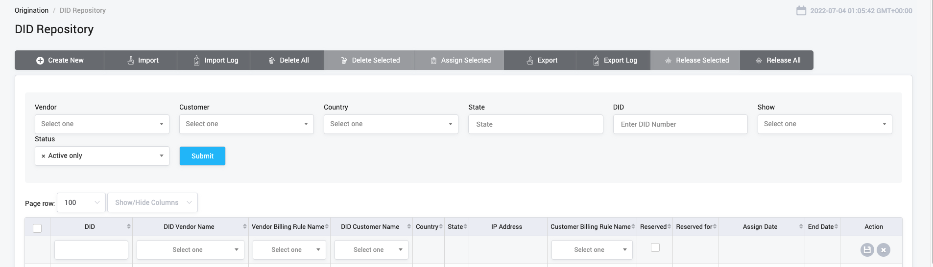933x267 pixels.
Task: Open the Page row 100 dropdown
Action: click(x=81, y=202)
